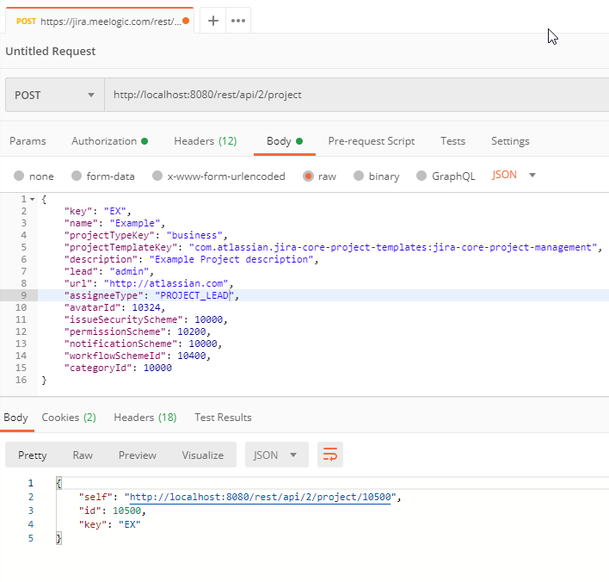Screen dimensions: 609x582
Task: Open the Headers (12) request tab
Action: [205, 140]
